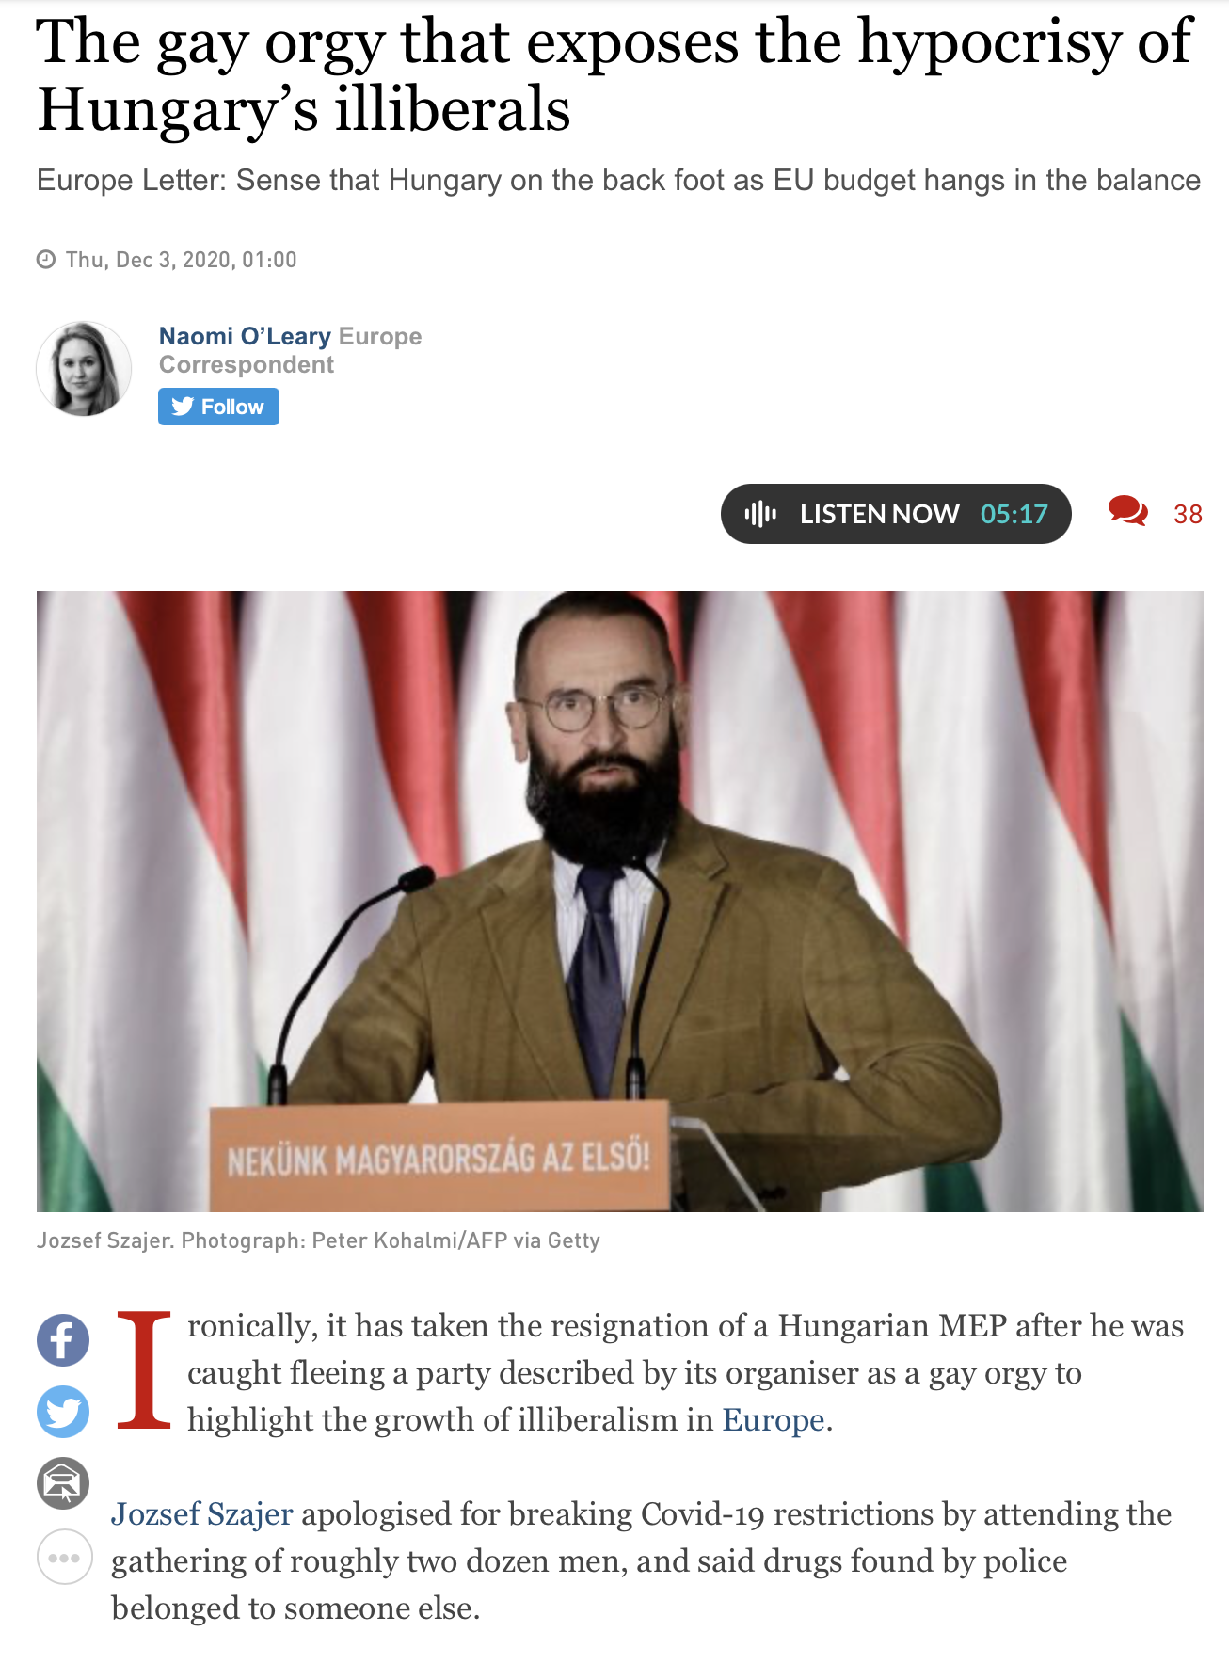Click Naomi O'Leary's profile photo
Screen dimensions: 1229x1664
point(84,369)
